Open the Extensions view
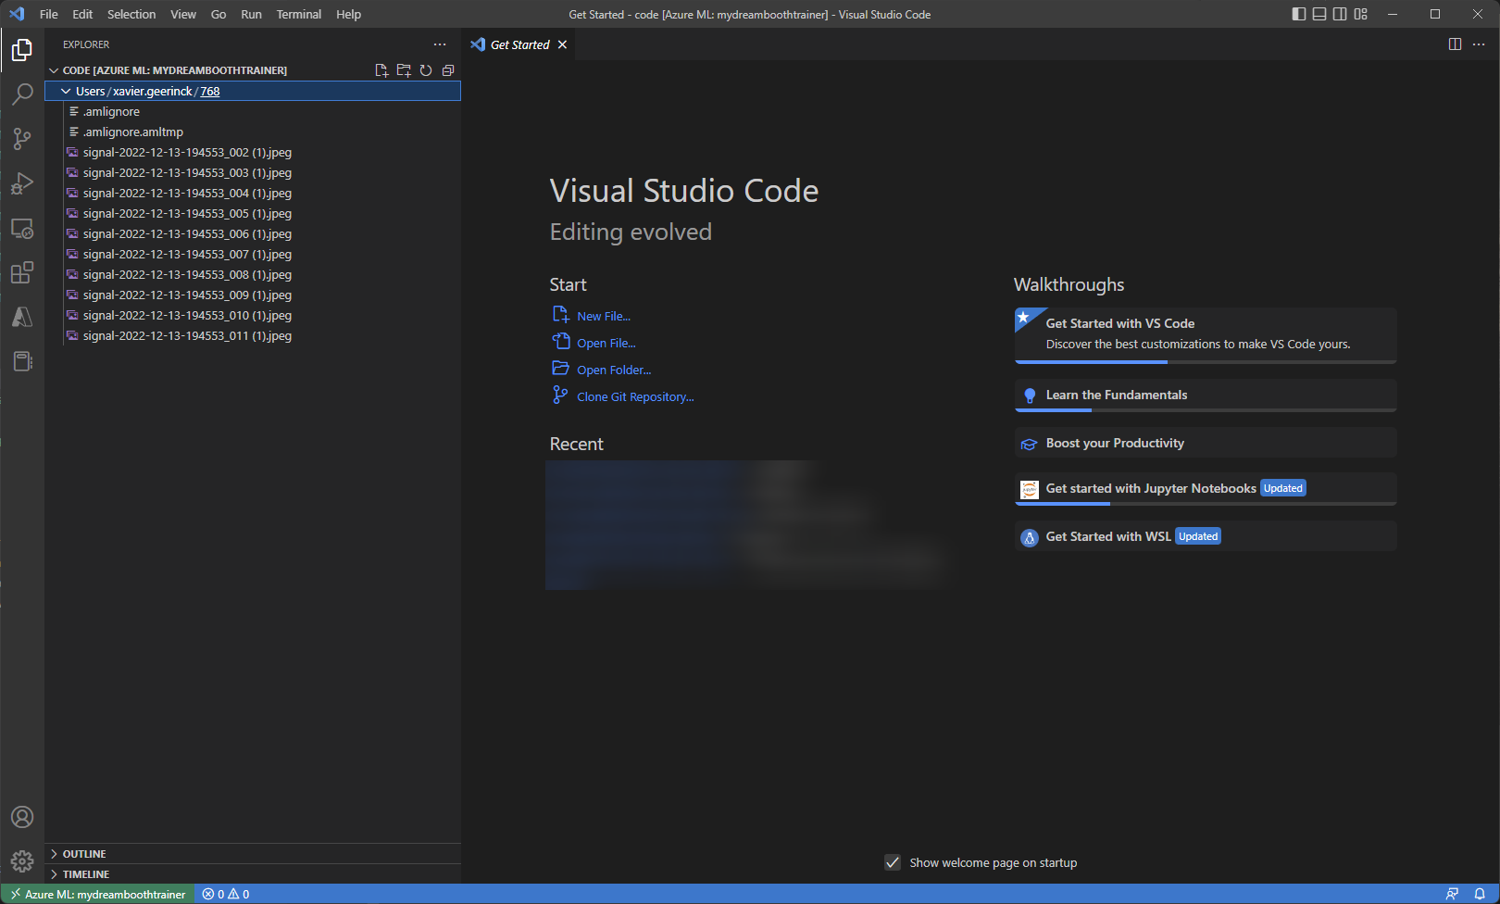The image size is (1500, 904). (22, 272)
